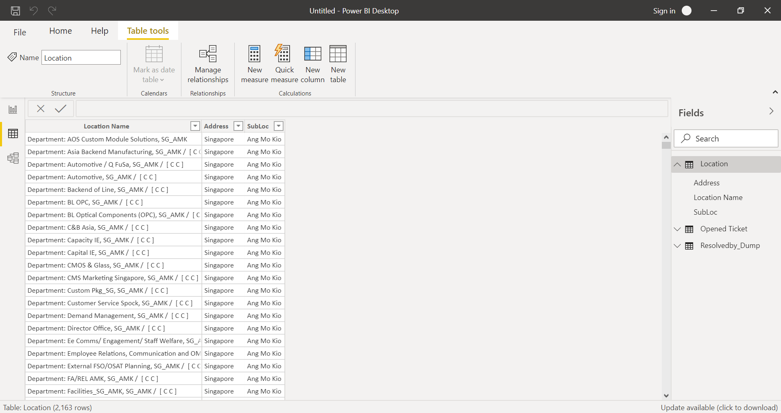Open Manage relationships
Viewport: 781px width, 413px height.
(208, 64)
